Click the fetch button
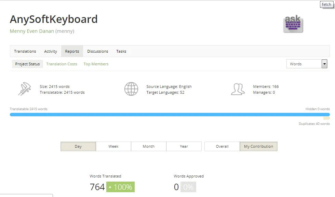The width and height of the screenshot is (335, 197). click(x=326, y=4)
